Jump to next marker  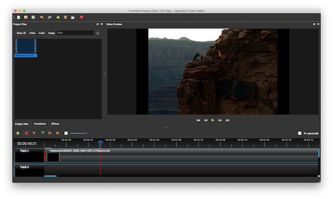[57, 133]
